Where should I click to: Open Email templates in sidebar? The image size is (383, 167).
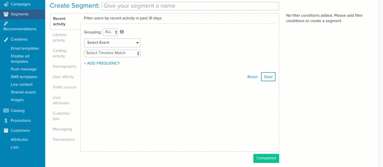(x=25, y=48)
